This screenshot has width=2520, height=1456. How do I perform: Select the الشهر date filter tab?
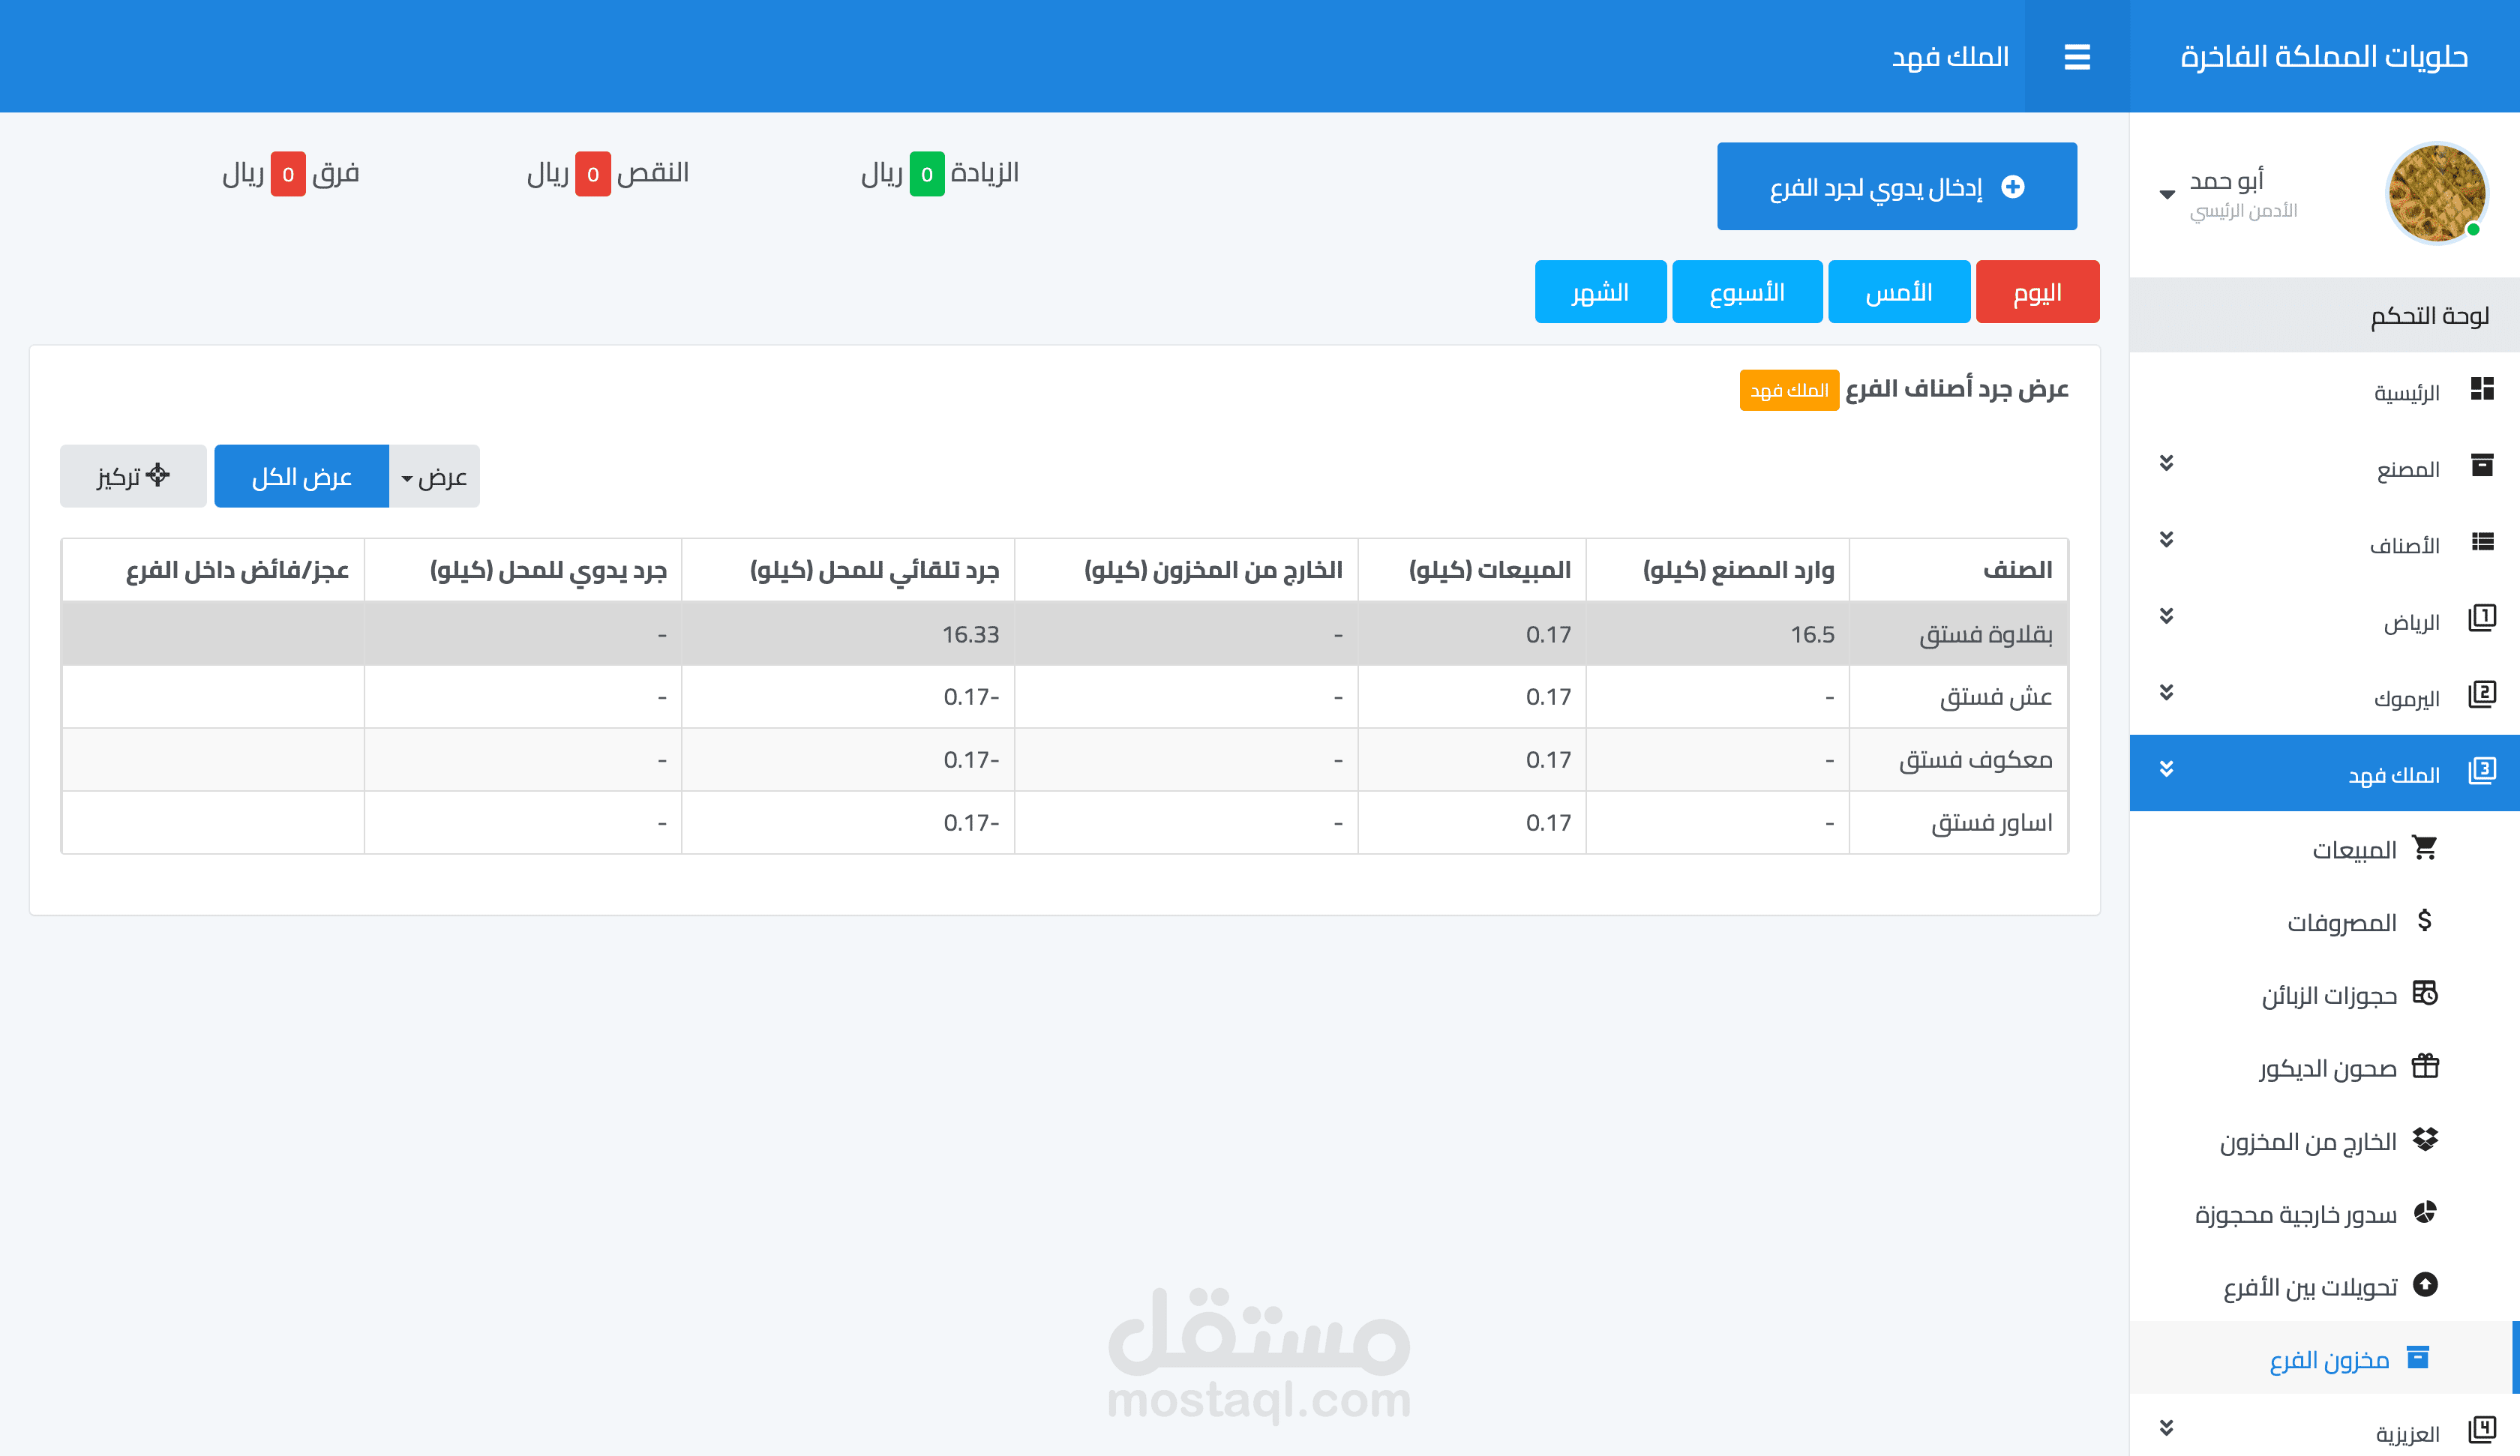[1600, 292]
